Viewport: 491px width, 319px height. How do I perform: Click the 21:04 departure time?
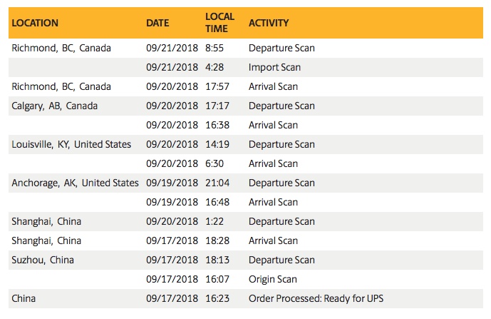pos(217,183)
